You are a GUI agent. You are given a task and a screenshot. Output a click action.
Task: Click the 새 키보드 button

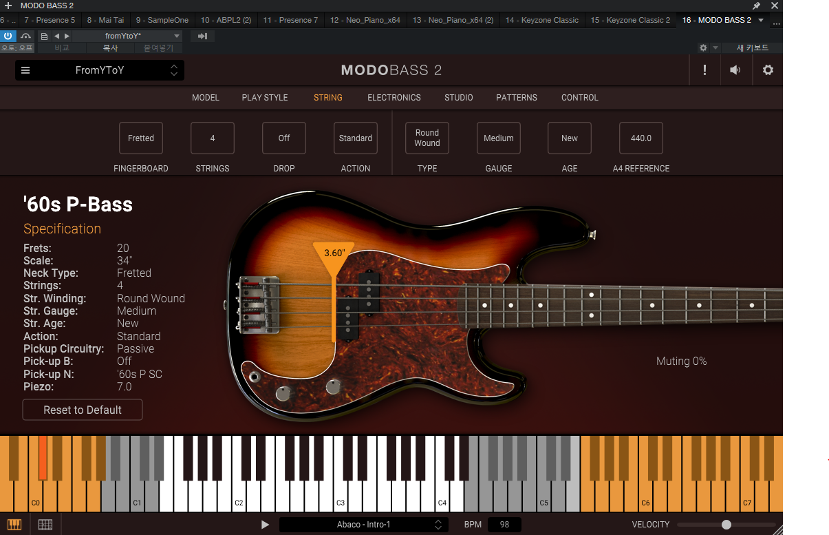pos(753,48)
